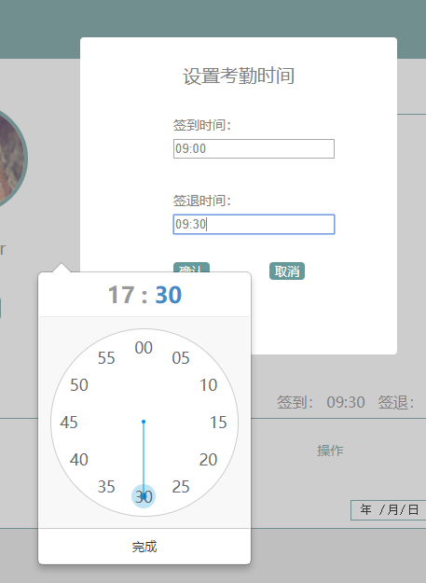Click the 设置考勤时间 dialog title
The width and height of the screenshot is (426, 583).
click(x=239, y=76)
